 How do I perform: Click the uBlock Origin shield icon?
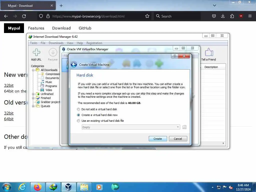point(241,16)
